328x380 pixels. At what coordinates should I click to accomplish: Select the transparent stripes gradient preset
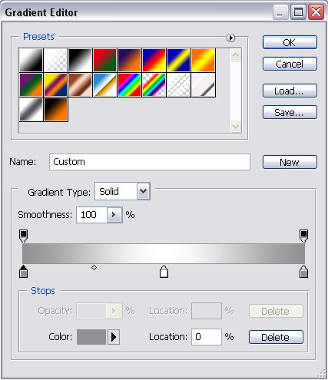pos(178,85)
